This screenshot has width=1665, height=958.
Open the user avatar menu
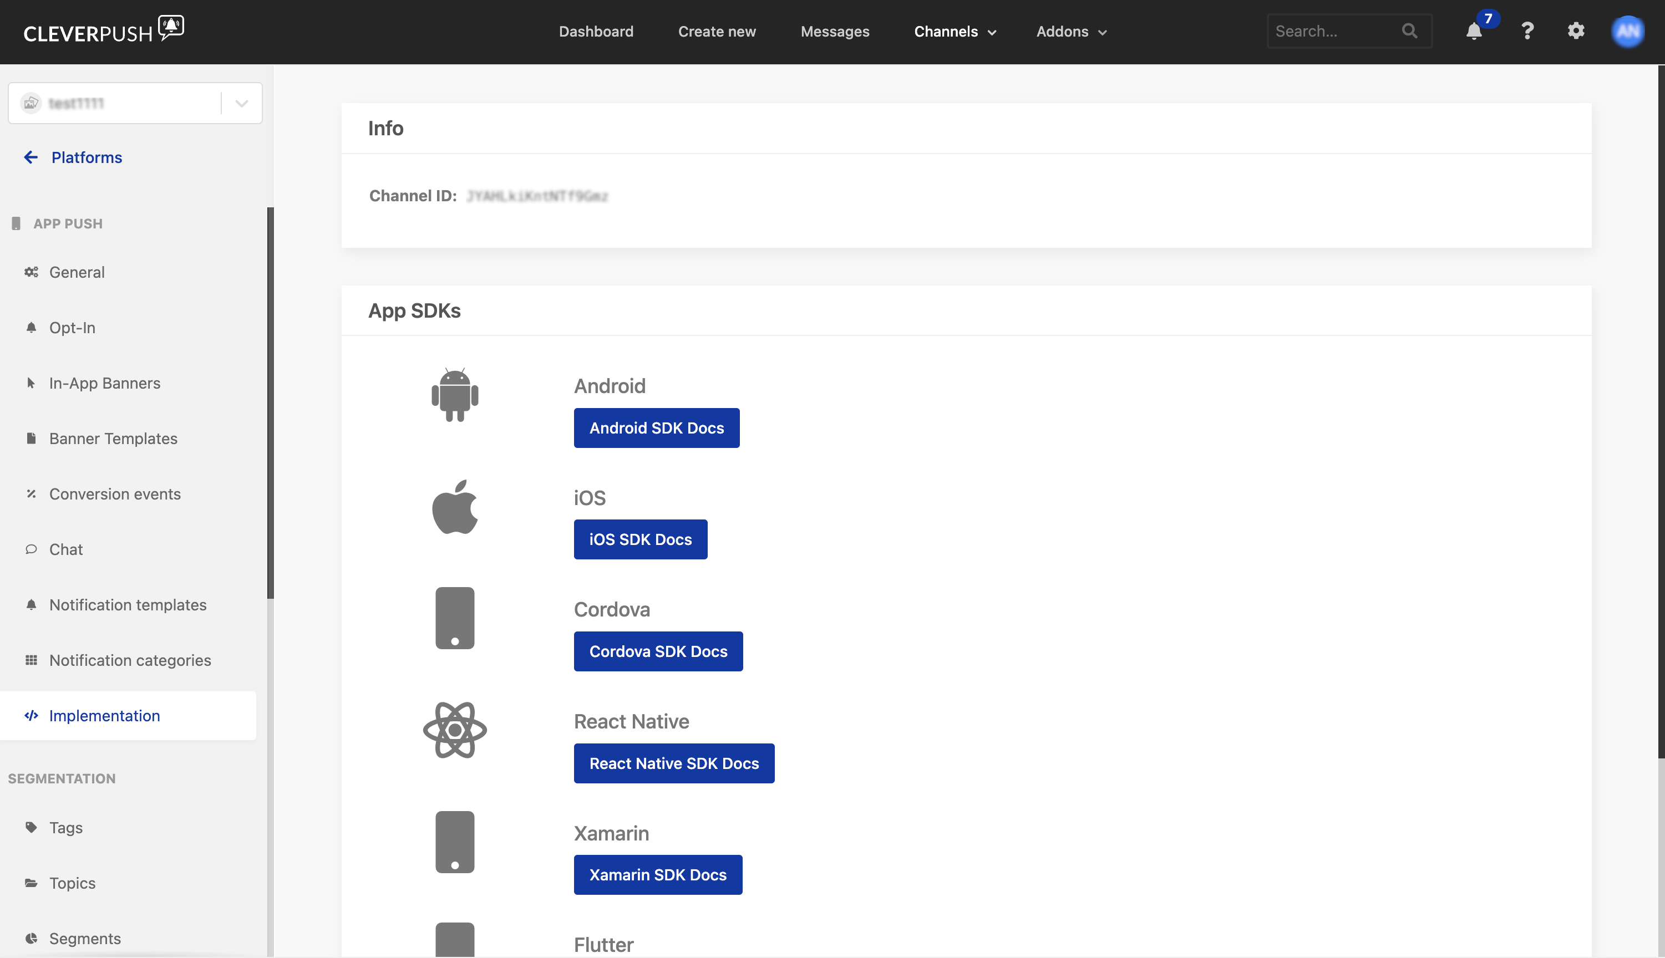(1627, 31)
